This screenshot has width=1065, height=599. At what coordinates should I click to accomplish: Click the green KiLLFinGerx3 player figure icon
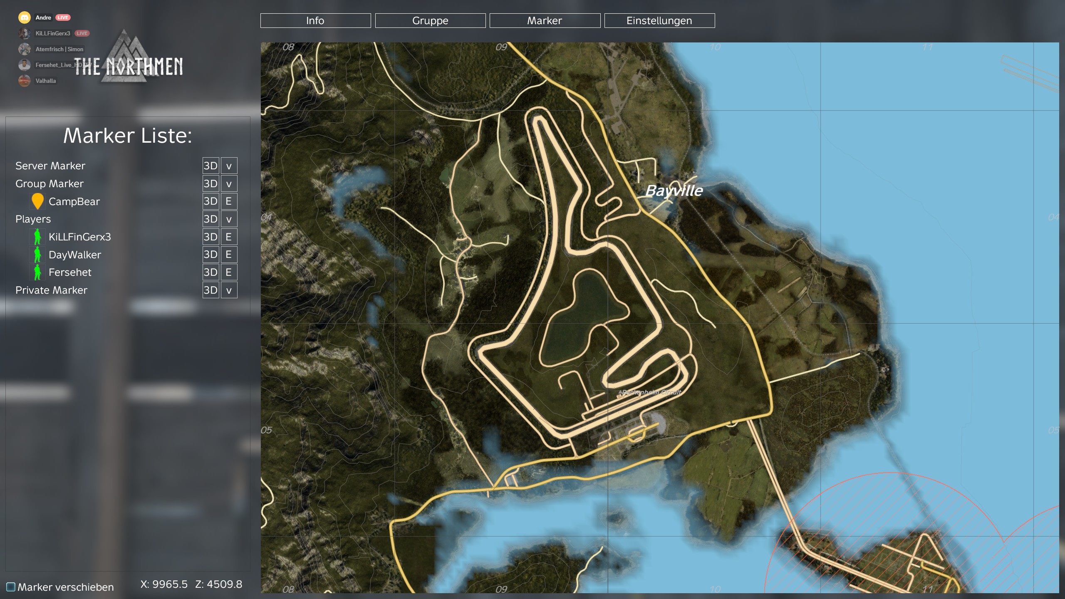pos(37,237)
